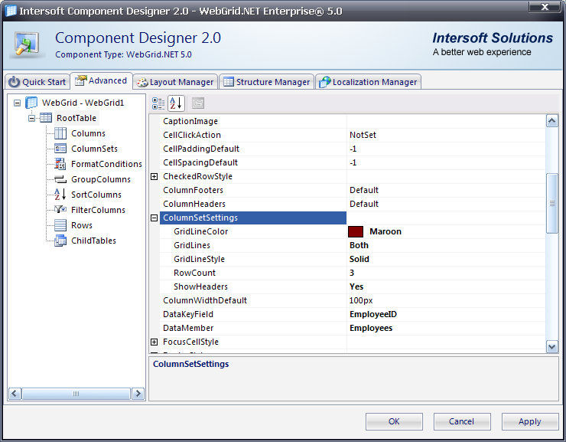Click the Quick Start power icon
Image resolution: width=566 pixels, height=442 pixels.
point(14,82)
